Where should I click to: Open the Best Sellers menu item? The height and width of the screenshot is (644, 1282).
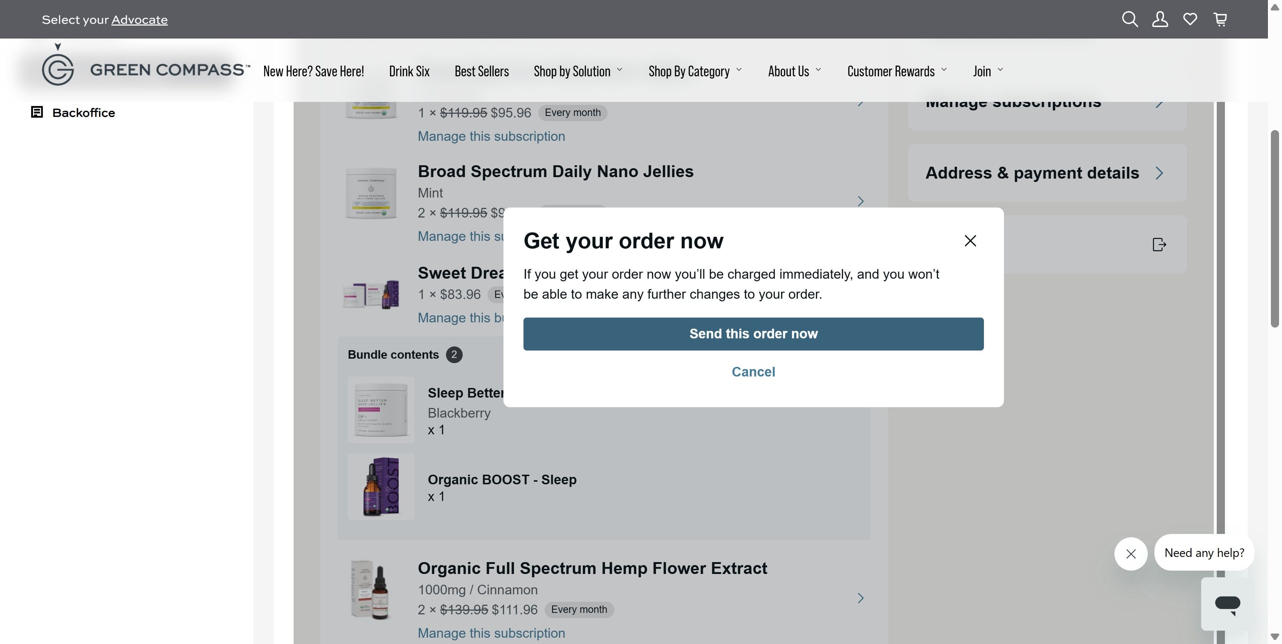pos(482,71)
